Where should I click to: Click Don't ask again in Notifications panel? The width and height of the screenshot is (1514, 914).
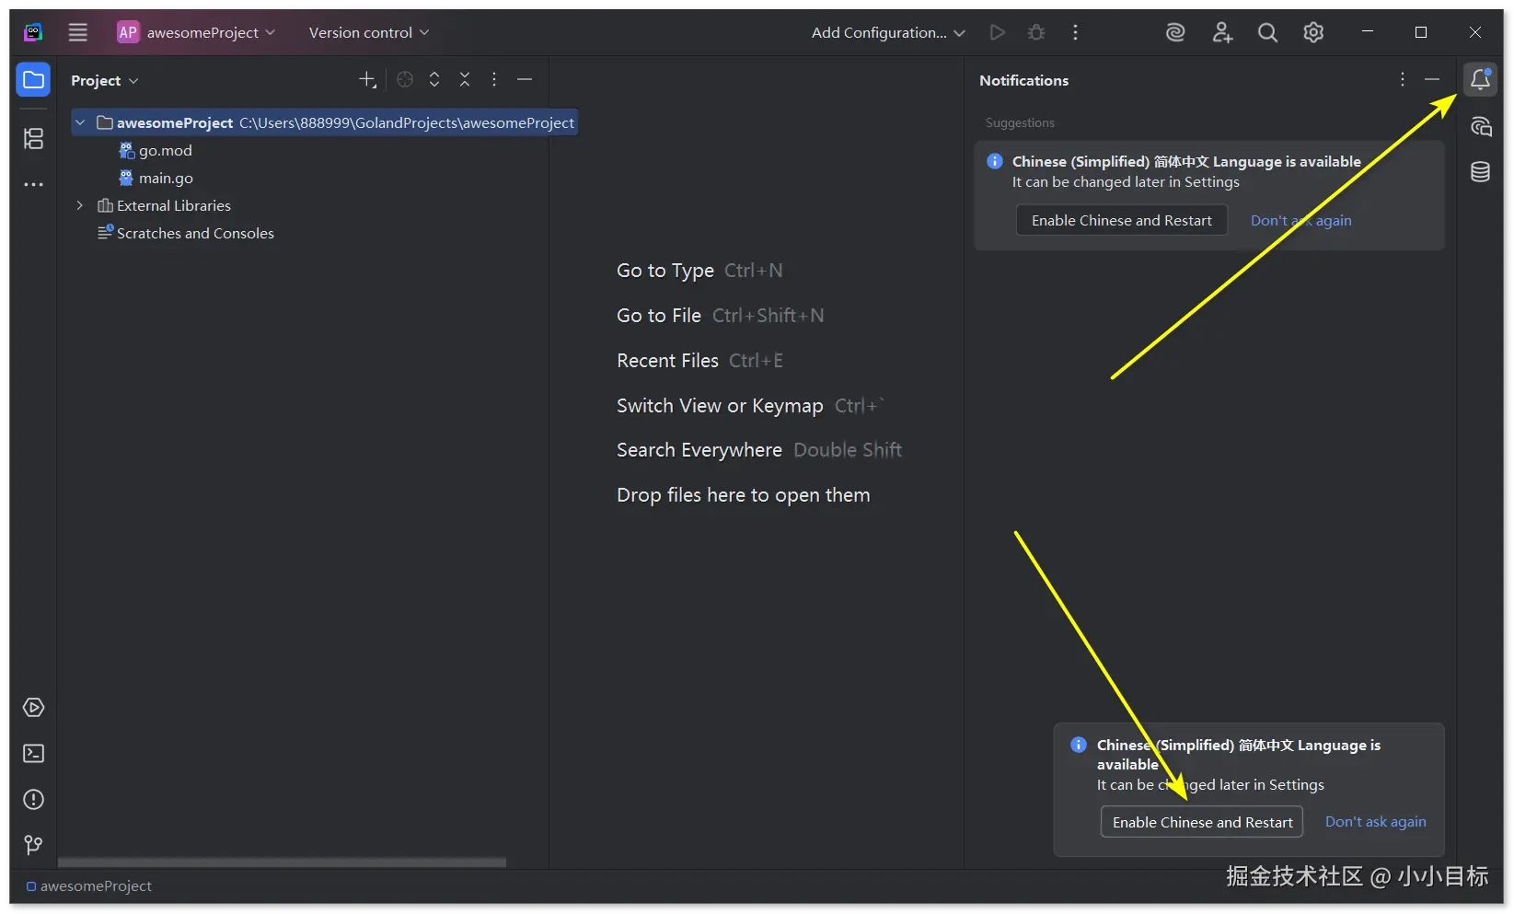pyautogui.click(x=1301, y=220)
